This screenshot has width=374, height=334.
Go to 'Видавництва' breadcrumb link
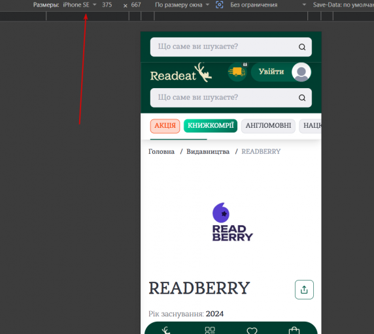tap(208, 151)
